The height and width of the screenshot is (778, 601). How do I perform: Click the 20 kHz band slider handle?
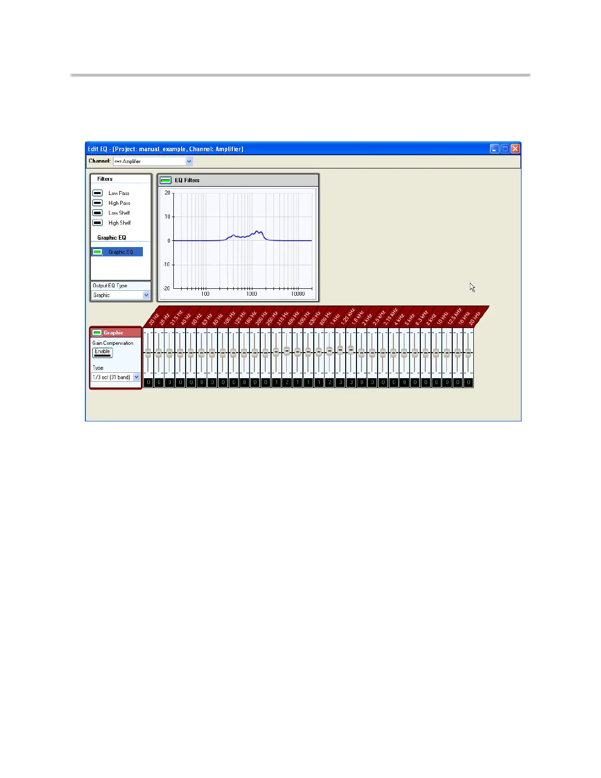[x=468, y=353]
